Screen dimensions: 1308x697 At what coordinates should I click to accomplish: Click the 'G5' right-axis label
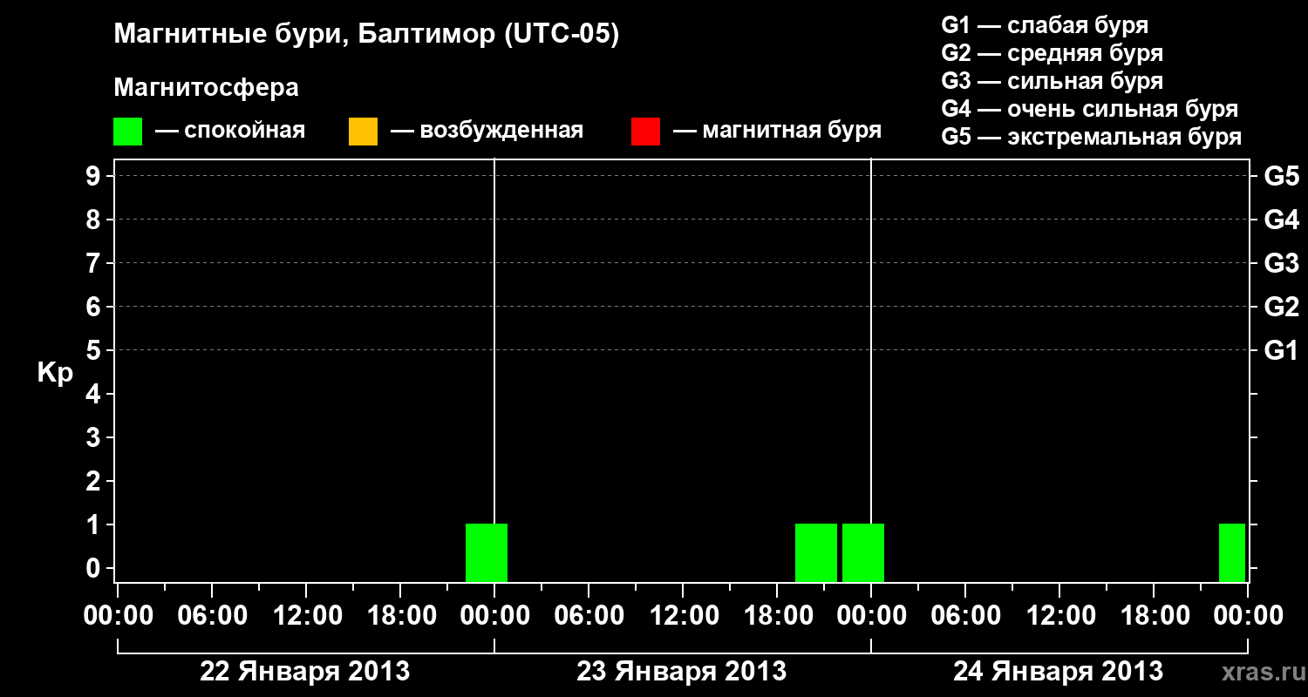(x=1282, y=176)
